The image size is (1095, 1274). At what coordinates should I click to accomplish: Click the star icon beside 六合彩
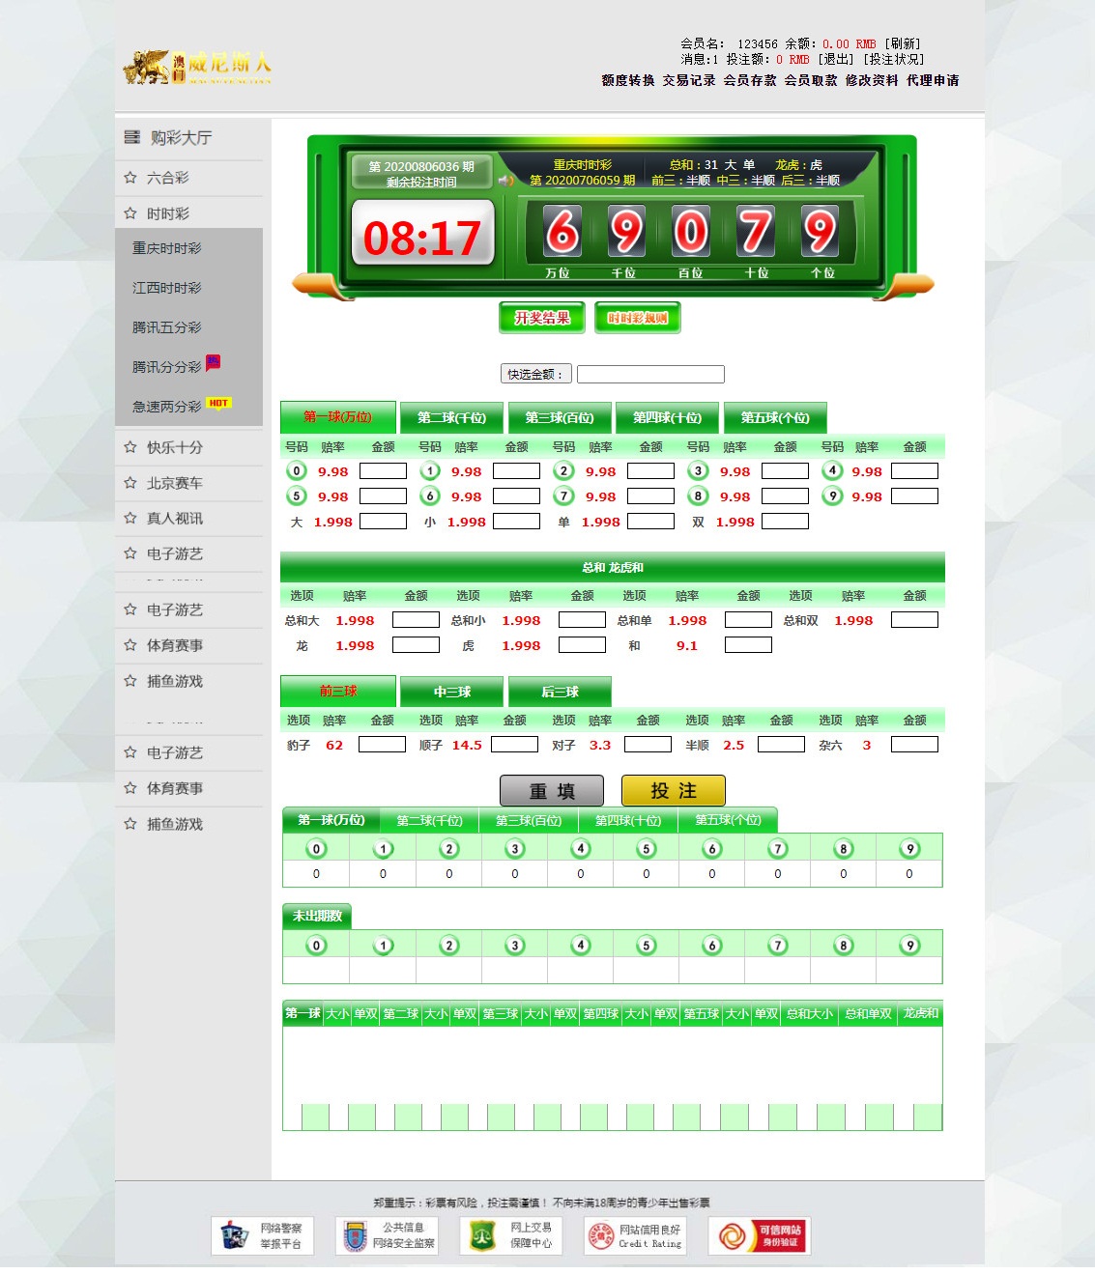(x=130, y=178)
